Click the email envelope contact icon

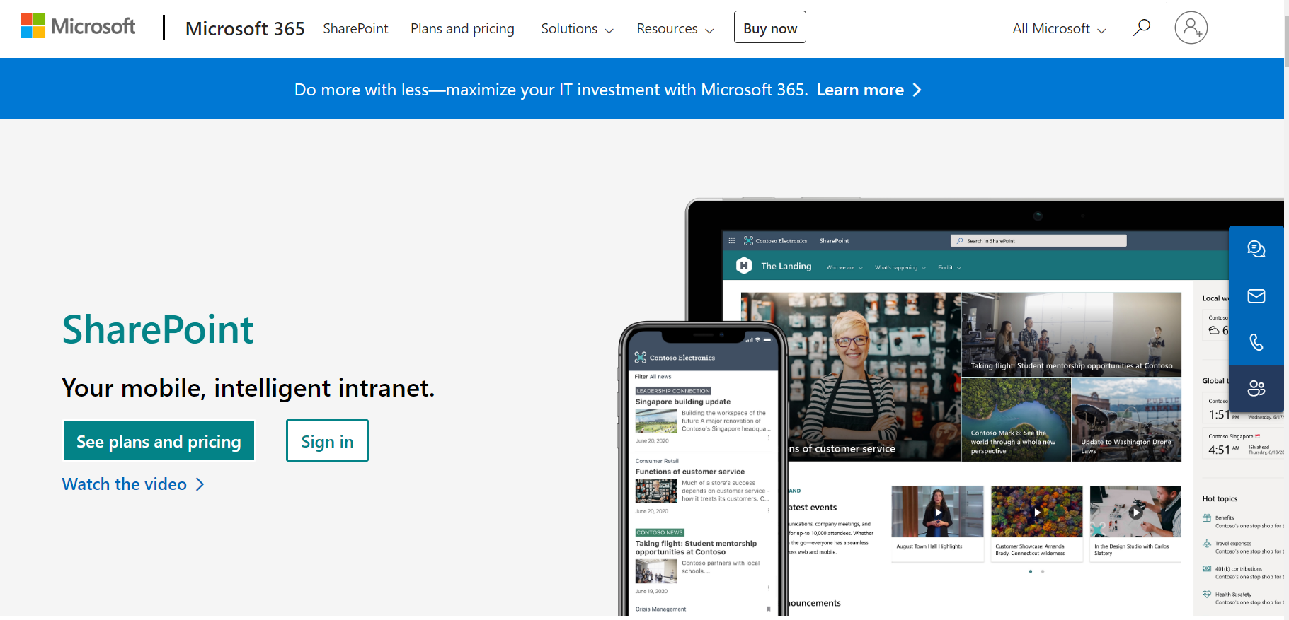1256,296
